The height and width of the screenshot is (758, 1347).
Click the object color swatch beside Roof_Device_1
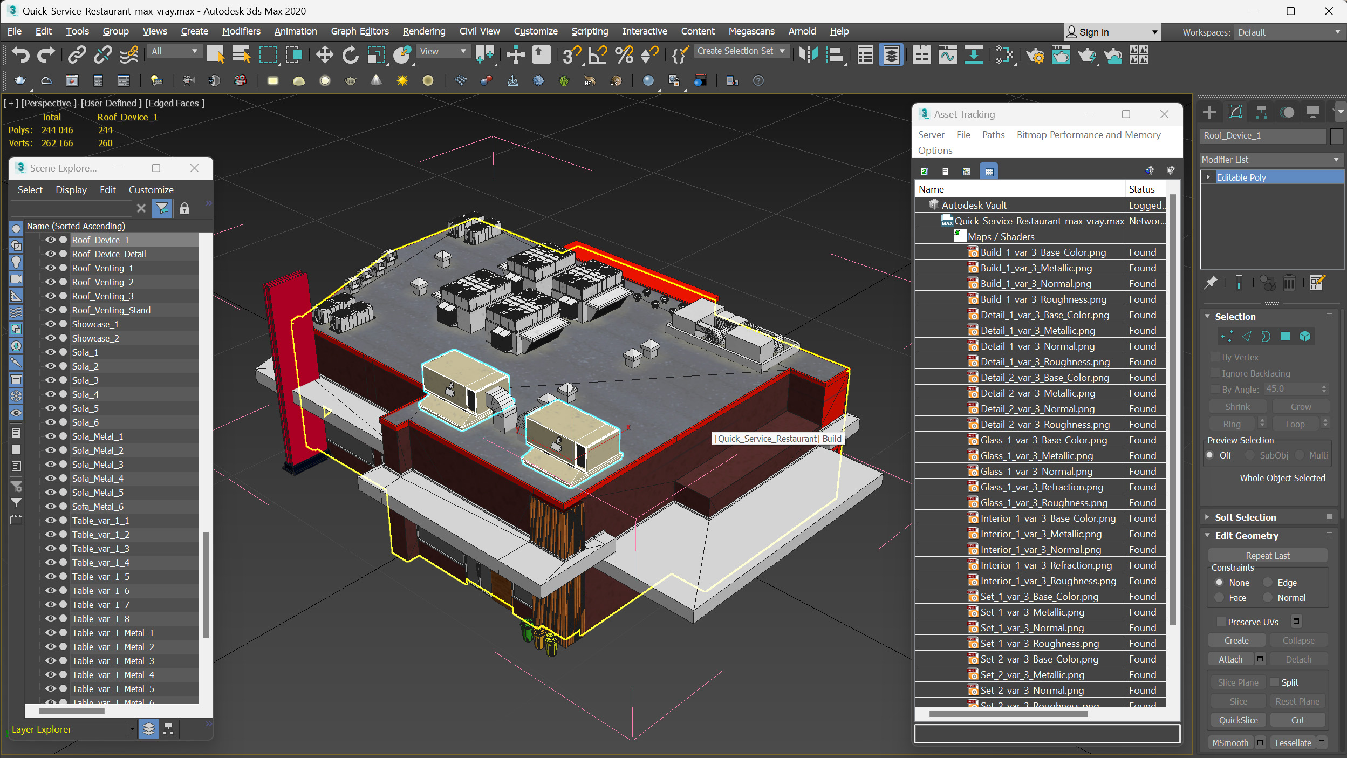(1336, 136)
